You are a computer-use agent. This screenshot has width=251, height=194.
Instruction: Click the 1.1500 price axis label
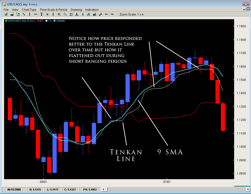241,80
